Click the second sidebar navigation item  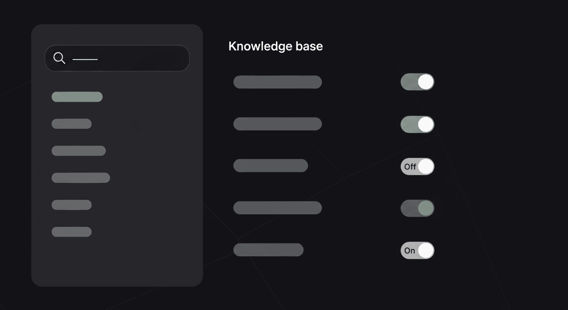pyautogui.click(x=71, y=124)
